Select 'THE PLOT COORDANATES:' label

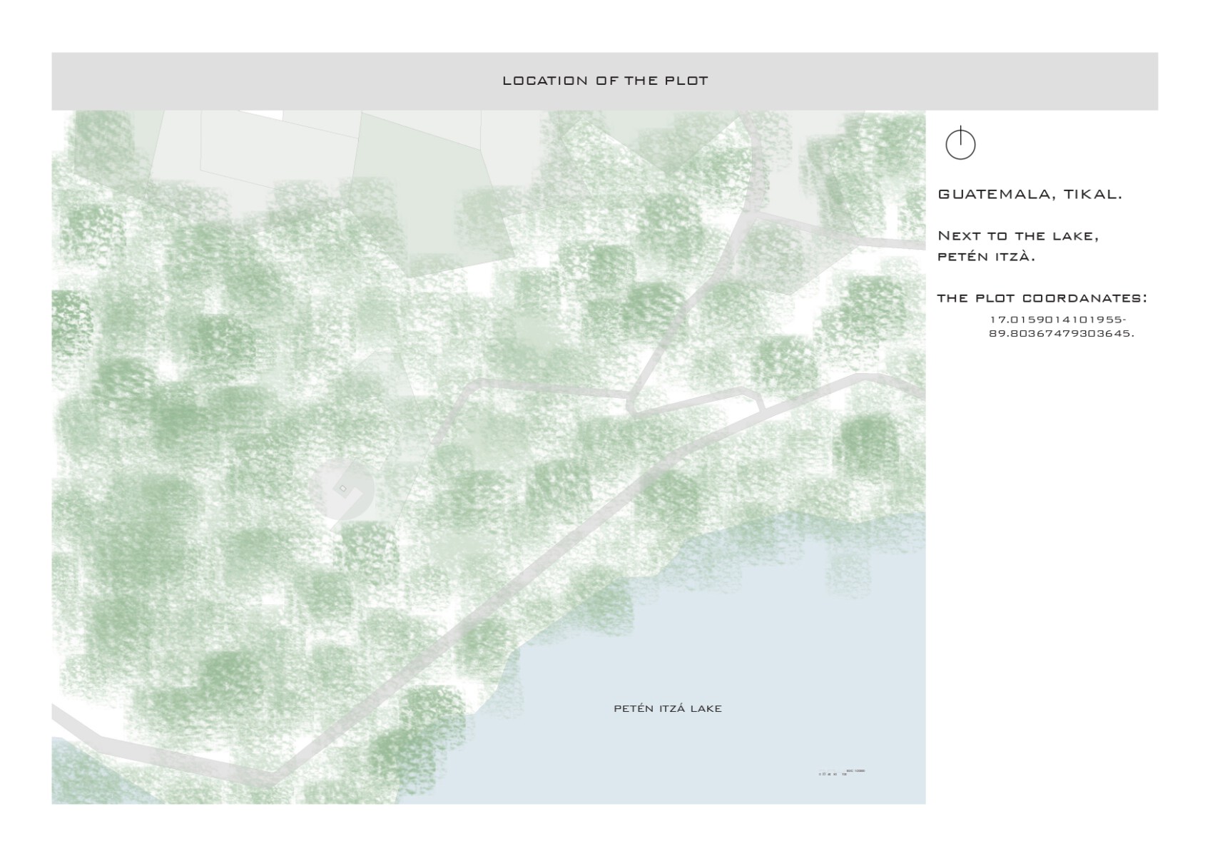pos(1042,298)
